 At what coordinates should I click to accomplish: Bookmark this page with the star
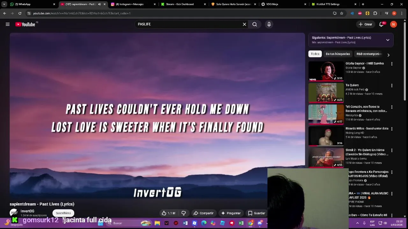342,13
